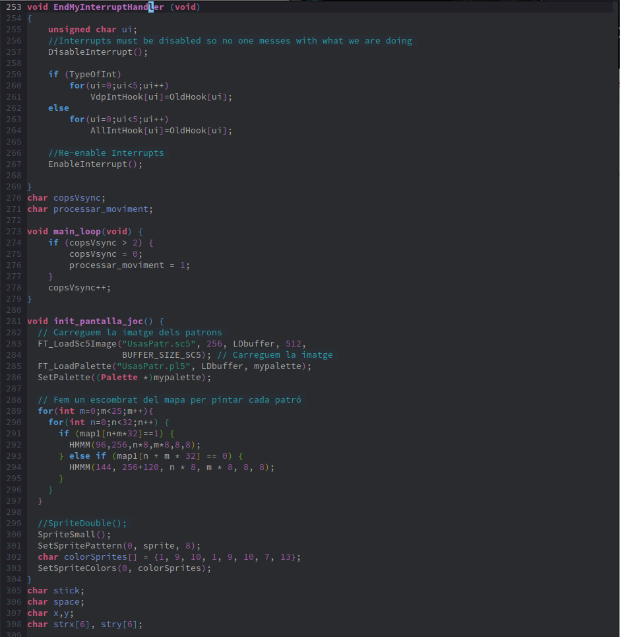Click SetPalette call on line 286
This screenshot has height=637, width=620.
(x=124, y=378)
